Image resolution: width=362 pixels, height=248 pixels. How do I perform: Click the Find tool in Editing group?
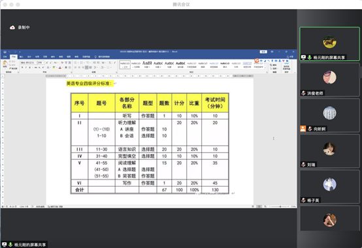point(274,65)
